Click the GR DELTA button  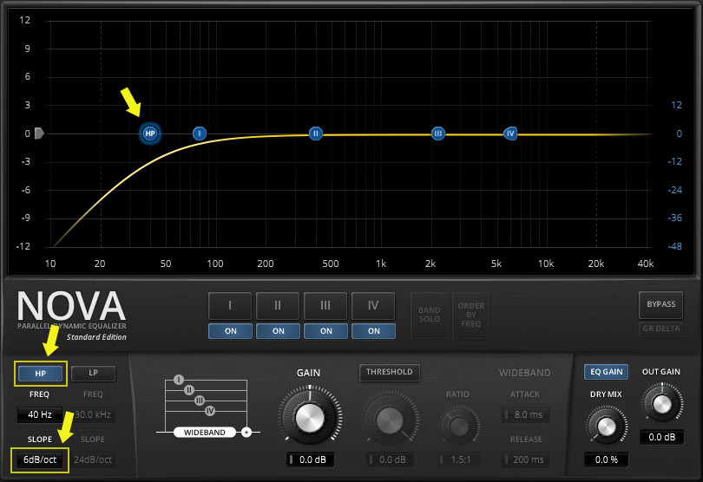(660, 329)
